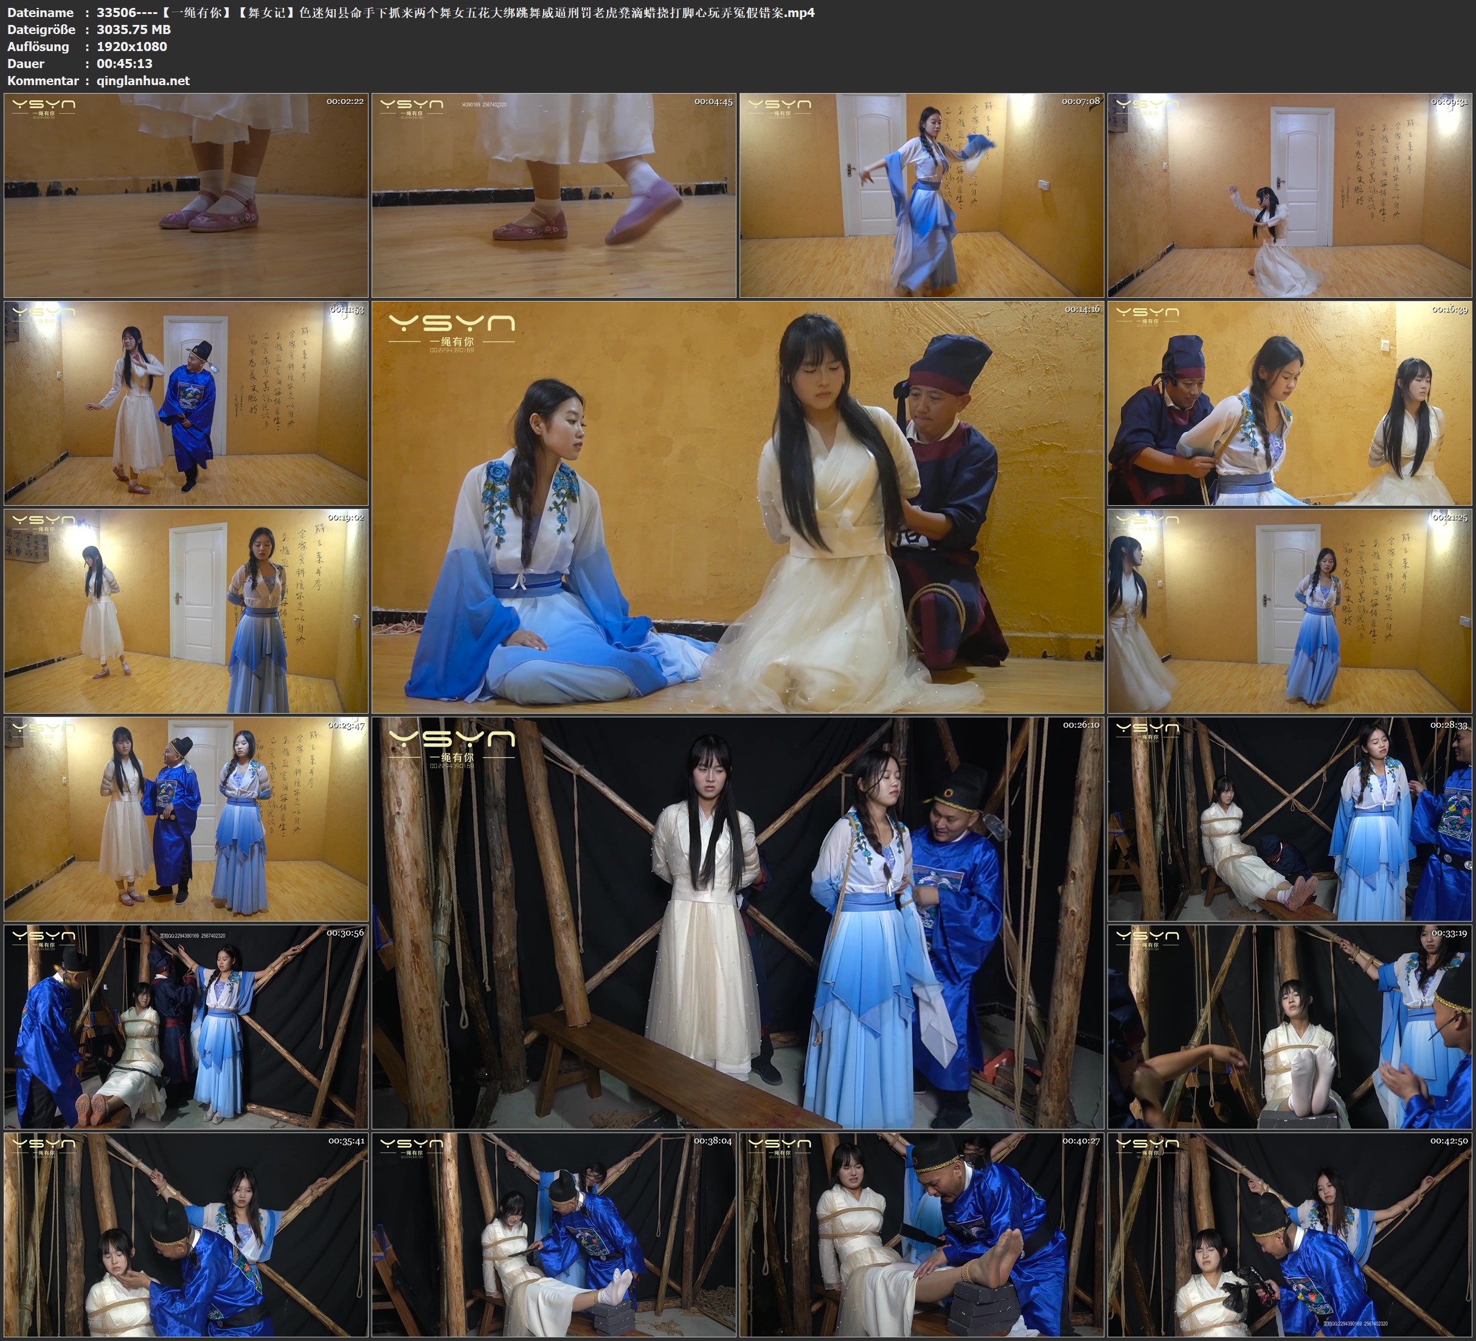Image resolution: width=1476 pixels, height=1341 pixels.
Task: Click the thumbnail at 00:21:25
Action: pos(1289,610)
